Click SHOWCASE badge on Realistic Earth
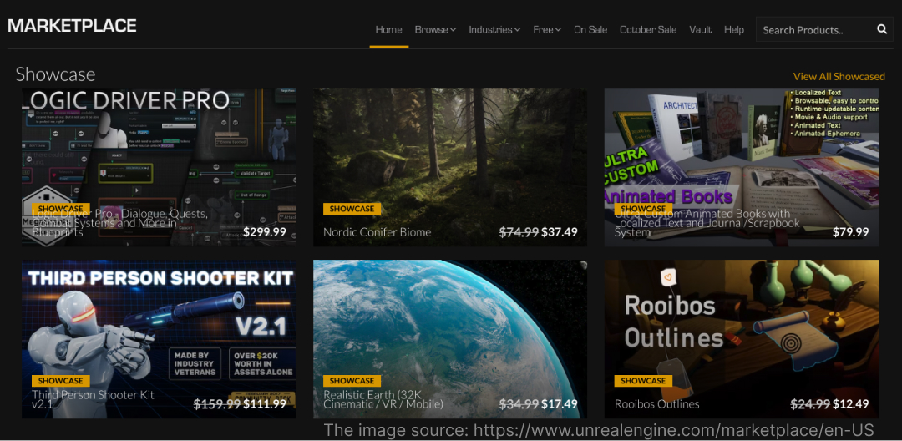This screenshot has height=441, width=902. [x=352, y=381]
